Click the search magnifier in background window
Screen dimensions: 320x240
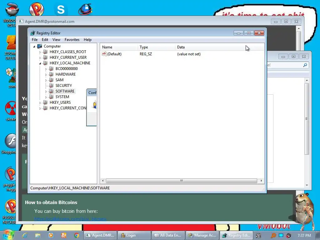pos(305,65)
